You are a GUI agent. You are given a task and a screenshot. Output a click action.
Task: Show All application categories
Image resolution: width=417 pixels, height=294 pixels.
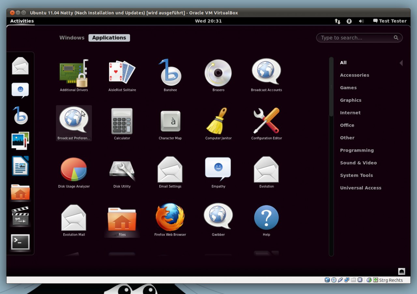click(x=343, y=63)
